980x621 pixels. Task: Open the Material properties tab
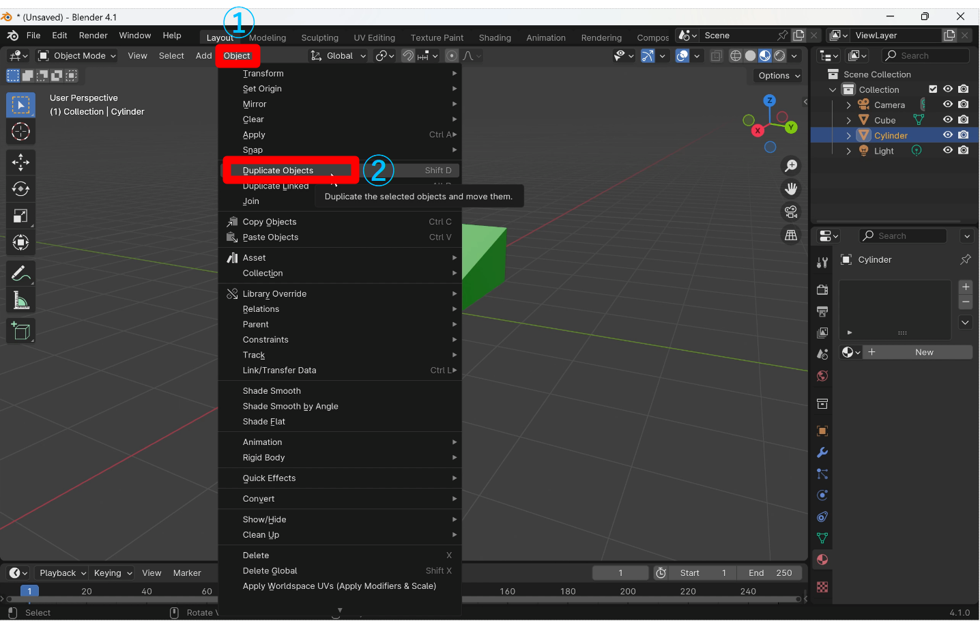coord(822,560)
